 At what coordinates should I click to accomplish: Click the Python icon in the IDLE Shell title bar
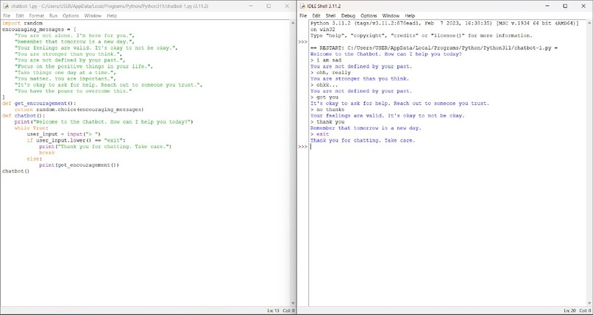pyautogui.click(x=302, y=6)
